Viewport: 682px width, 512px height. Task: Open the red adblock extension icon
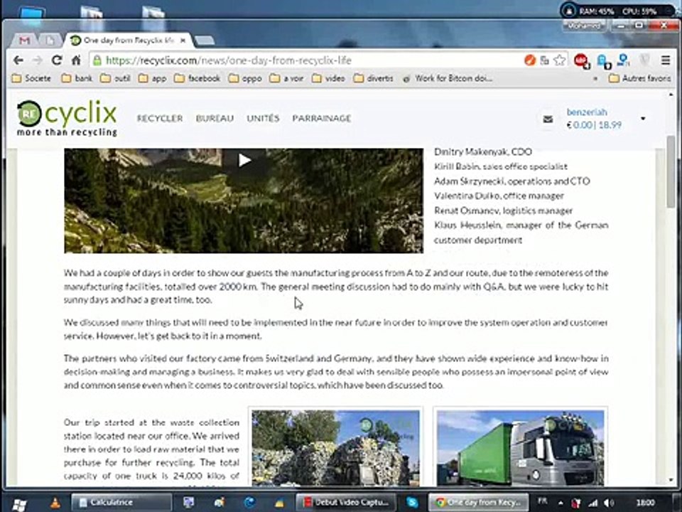(x=580, y=60)
